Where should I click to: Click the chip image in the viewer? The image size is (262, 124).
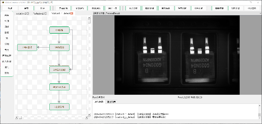(177, 55)
